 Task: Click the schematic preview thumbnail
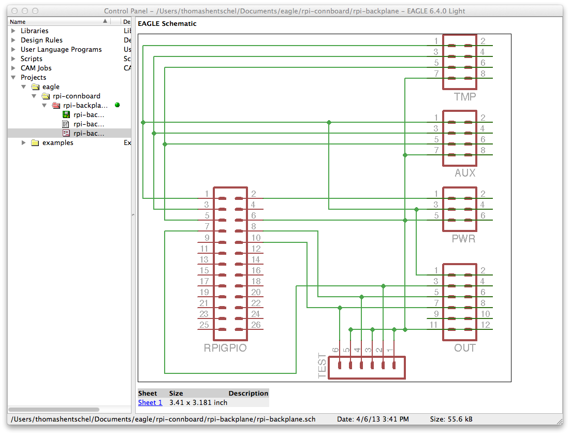(324, 208)
